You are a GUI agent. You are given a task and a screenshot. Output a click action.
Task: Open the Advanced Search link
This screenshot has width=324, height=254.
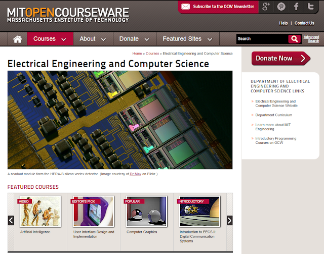pos(311,39)
